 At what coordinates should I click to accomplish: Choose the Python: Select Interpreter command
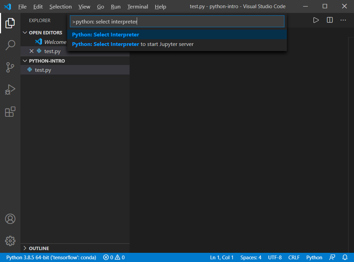177,34
